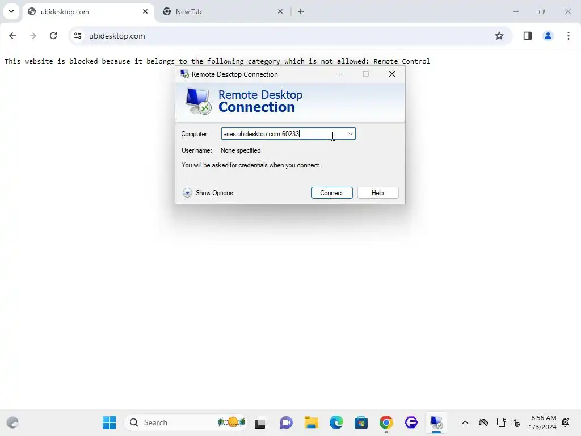
Task: Click the Help button
Action: pyautogui.click(x=377, y=193)
